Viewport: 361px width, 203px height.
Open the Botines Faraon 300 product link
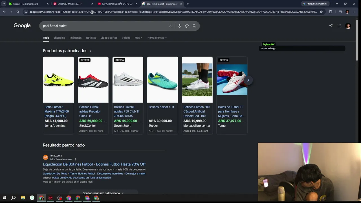pyautogui.click(x=197, y=111)
